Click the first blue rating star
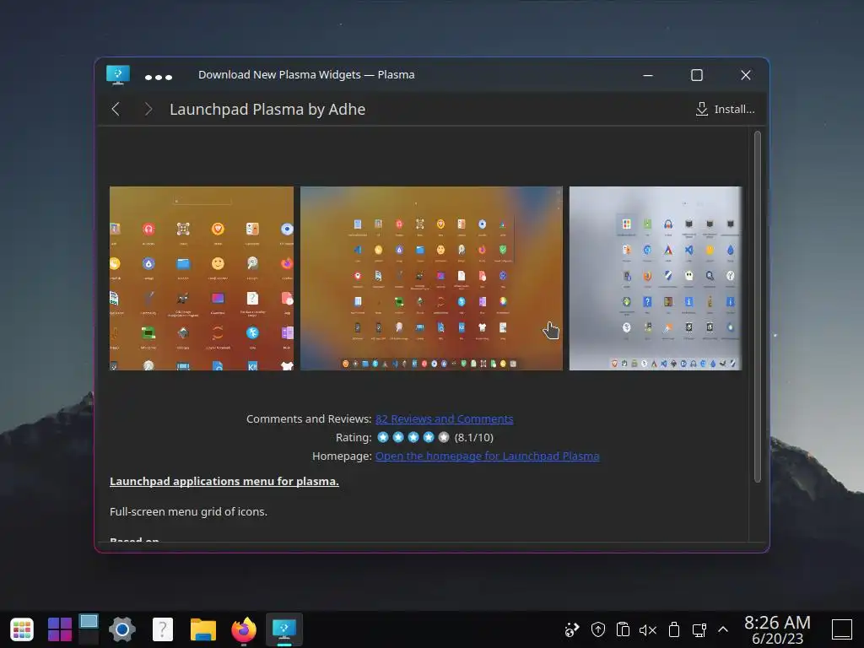Image resolution: width=864 pixels, height=648 pixels. click(x=383, y=437)
